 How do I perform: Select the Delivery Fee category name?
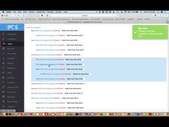coord(36,84)
